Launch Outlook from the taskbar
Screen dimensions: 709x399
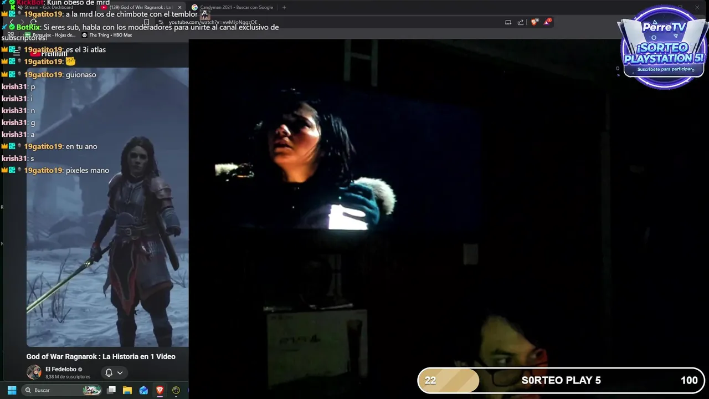pos(143,390)
